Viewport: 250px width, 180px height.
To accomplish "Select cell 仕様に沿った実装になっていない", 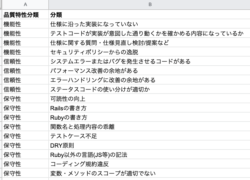I will click(x=149, y=24).
